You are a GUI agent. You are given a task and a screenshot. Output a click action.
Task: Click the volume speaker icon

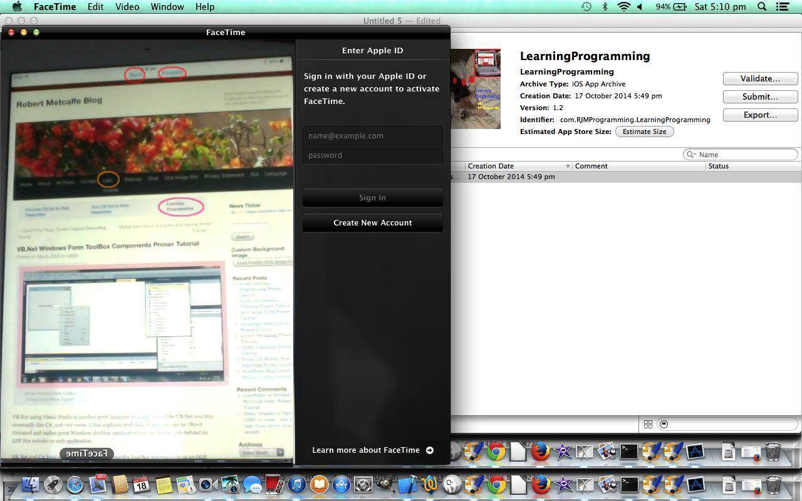(x=640, y=7)
